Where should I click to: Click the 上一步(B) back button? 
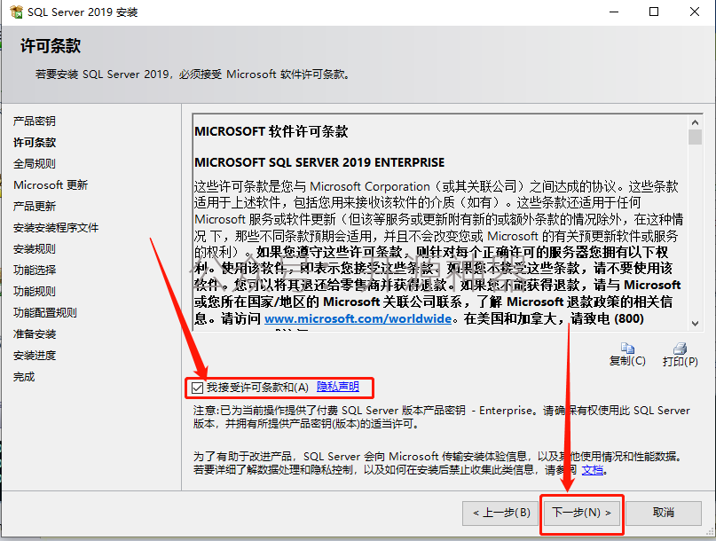pyautogui.click(x=501, y=514)
